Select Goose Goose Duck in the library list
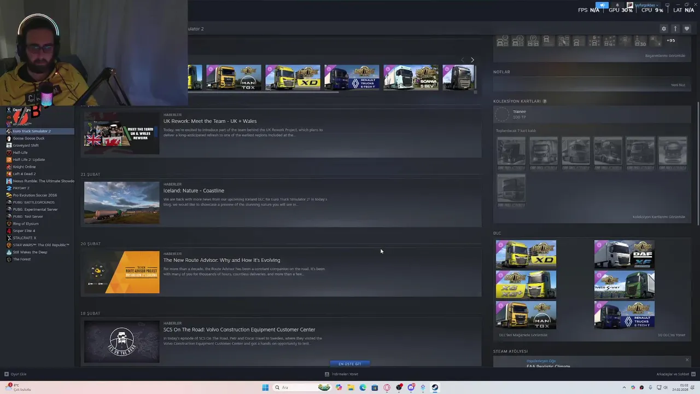 (28, 138)
